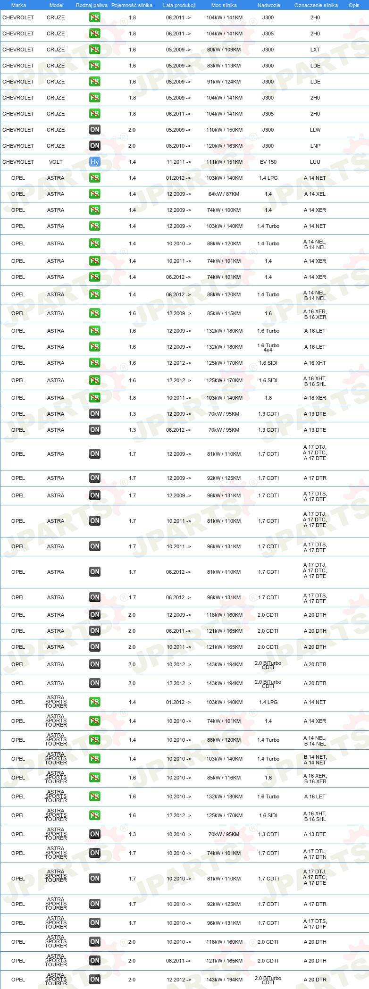Click the diesel icon in the Sports Tourer 12.2012 BiTurbo row

pyautogui.click(x=95, y=980)
